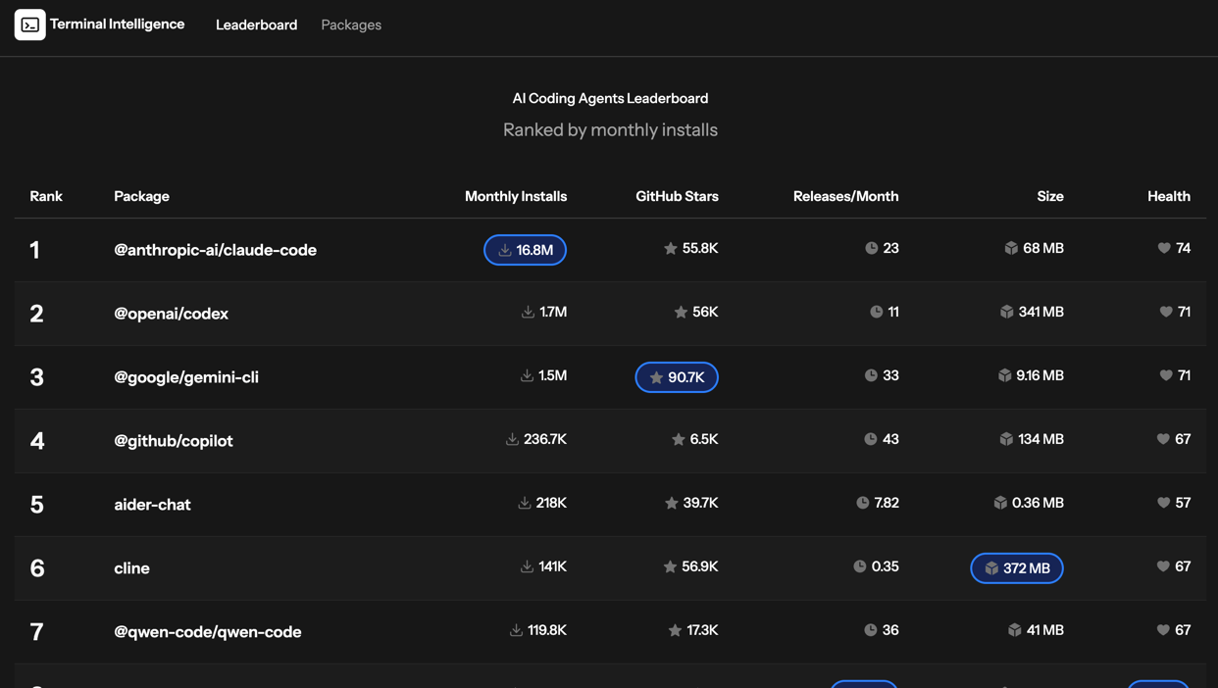
Task: Click the Size column header
Action: click(x=1049, y=196)
